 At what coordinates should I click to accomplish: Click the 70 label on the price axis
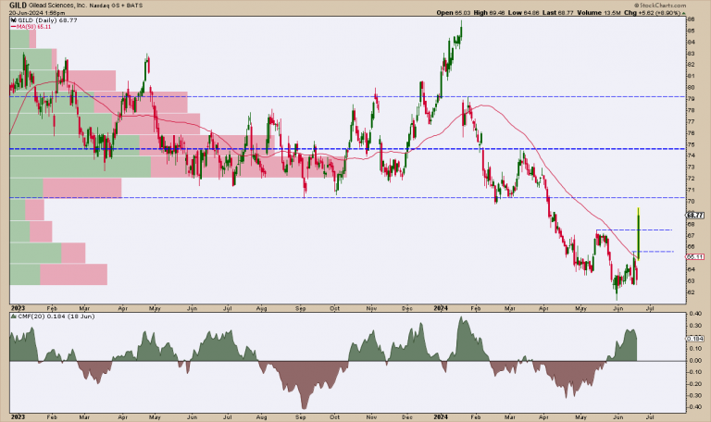[691, 201]
